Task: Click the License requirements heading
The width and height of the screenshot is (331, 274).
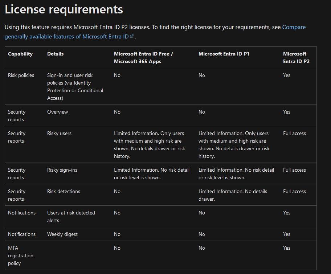Action: click(x=64, y=9)
